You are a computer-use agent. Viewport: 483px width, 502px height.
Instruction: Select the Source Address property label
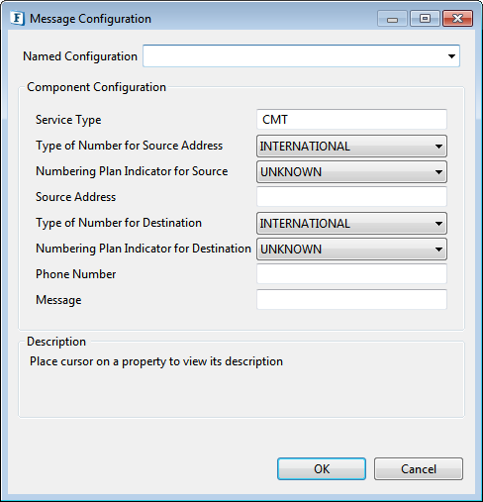(75, 197)
